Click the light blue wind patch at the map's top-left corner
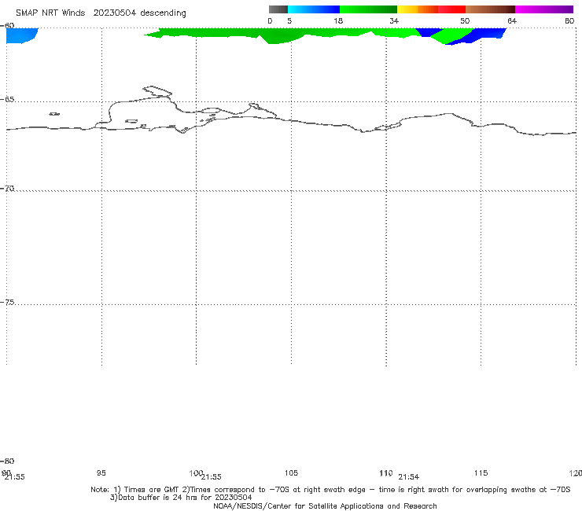The height and width of the screenshot is (511, 582). click(20, 35)
